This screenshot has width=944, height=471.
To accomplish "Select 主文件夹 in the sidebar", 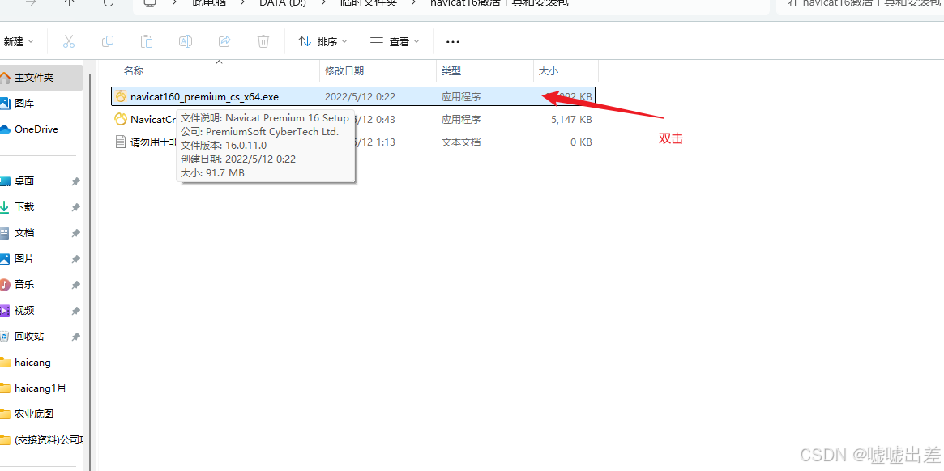I will point(41,78).
